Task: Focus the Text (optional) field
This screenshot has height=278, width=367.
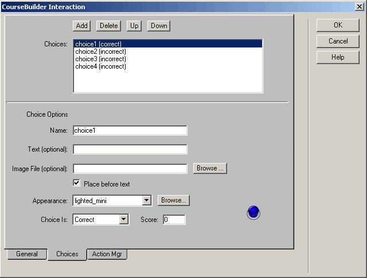Action: point(130,149)
